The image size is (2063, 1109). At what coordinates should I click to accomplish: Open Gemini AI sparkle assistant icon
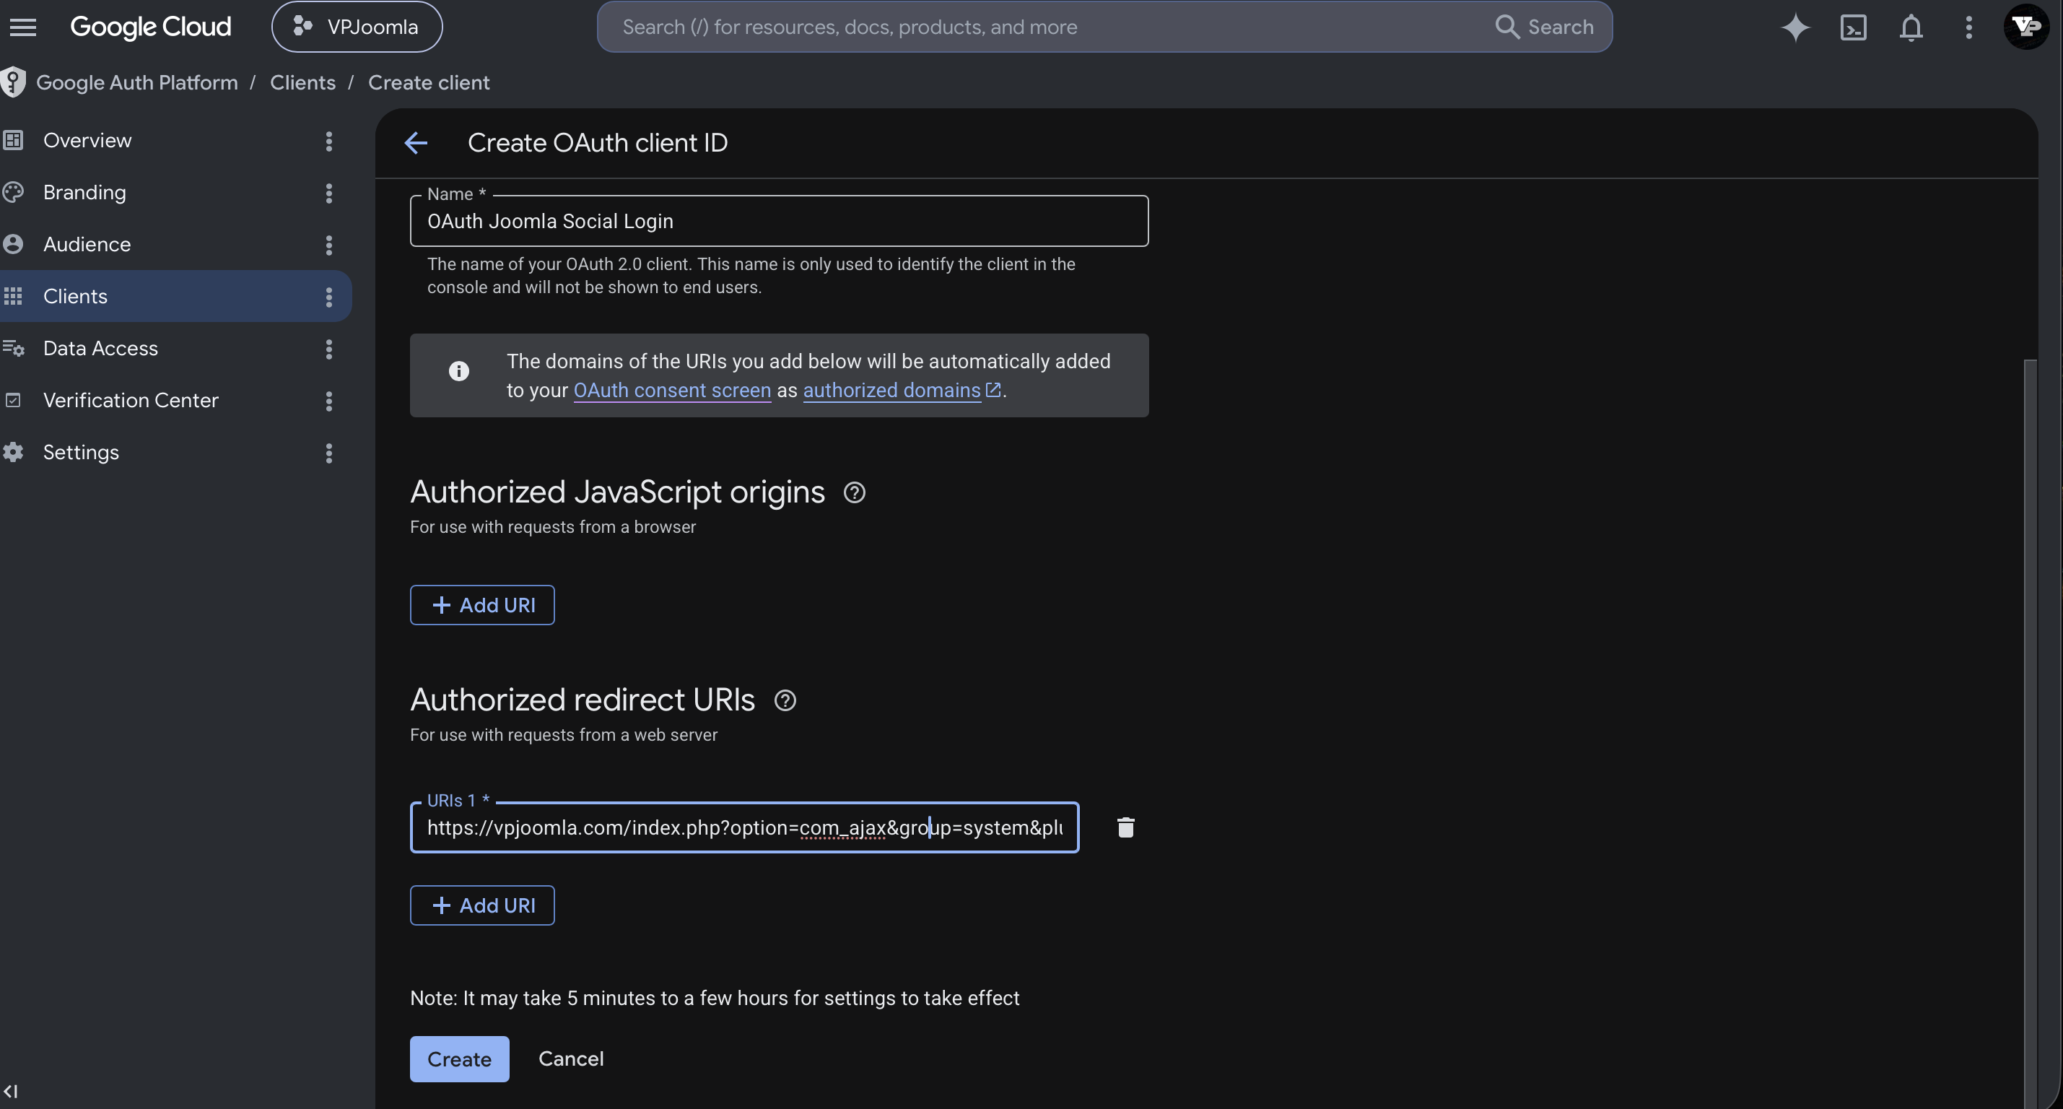pos(1794,27)
